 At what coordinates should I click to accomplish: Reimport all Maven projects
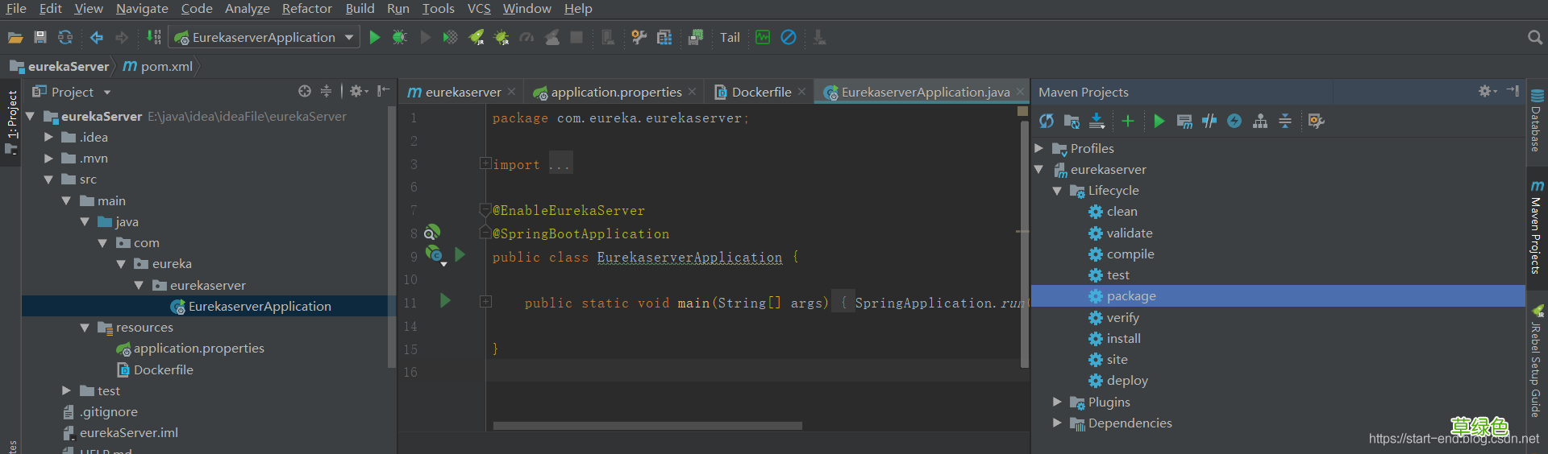(1047, 121)
